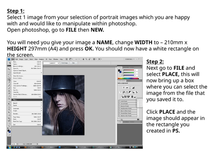
Task: Add a Hue/Saturation adjustment
Action: pyautogui.click(x=124, y=92)
